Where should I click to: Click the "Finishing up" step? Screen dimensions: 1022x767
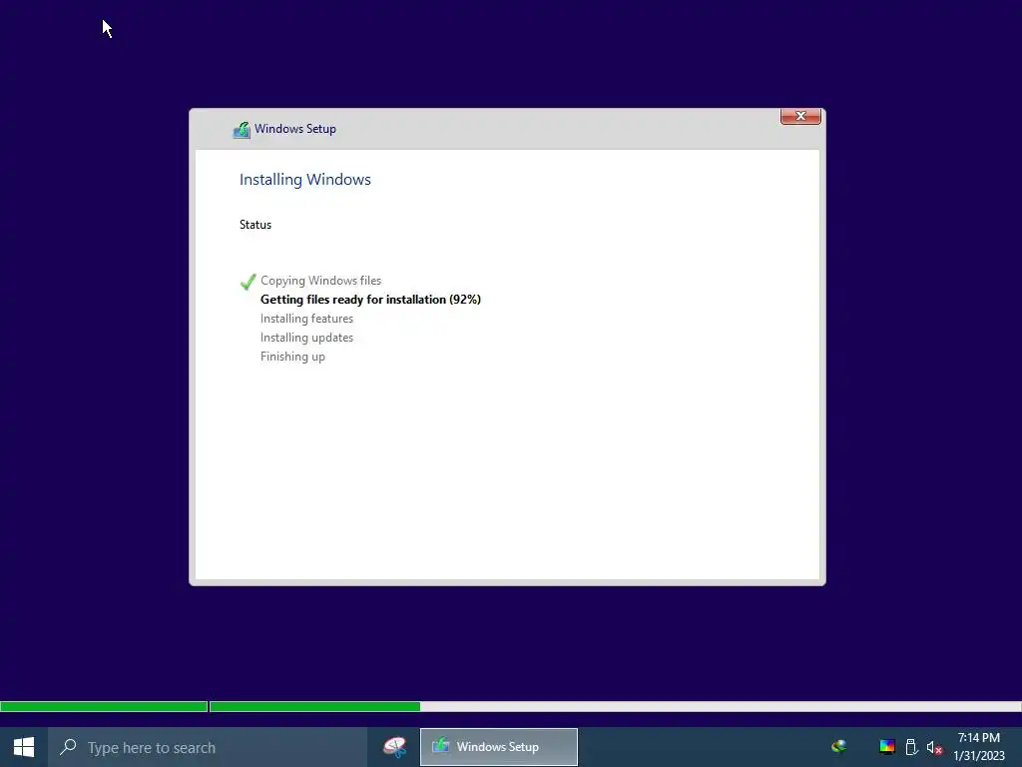292,357
